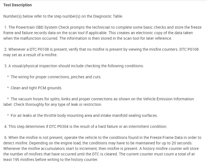Click the throttle body air leaks bullet
207x167 pixels.
coord(84,115)
